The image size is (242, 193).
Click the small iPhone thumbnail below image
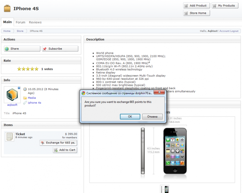click(165, 189)
